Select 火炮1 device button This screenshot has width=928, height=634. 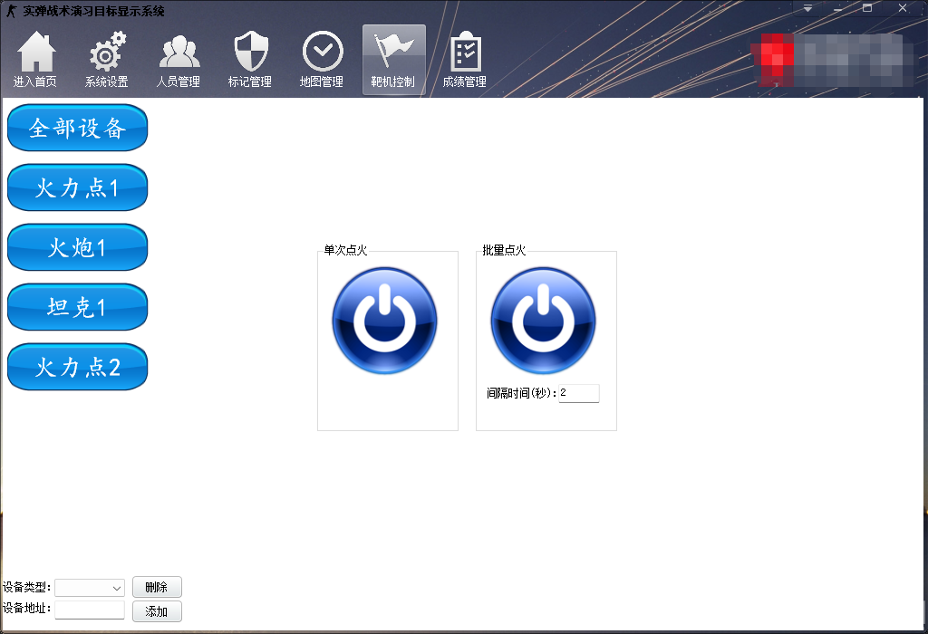pos(78,247)
